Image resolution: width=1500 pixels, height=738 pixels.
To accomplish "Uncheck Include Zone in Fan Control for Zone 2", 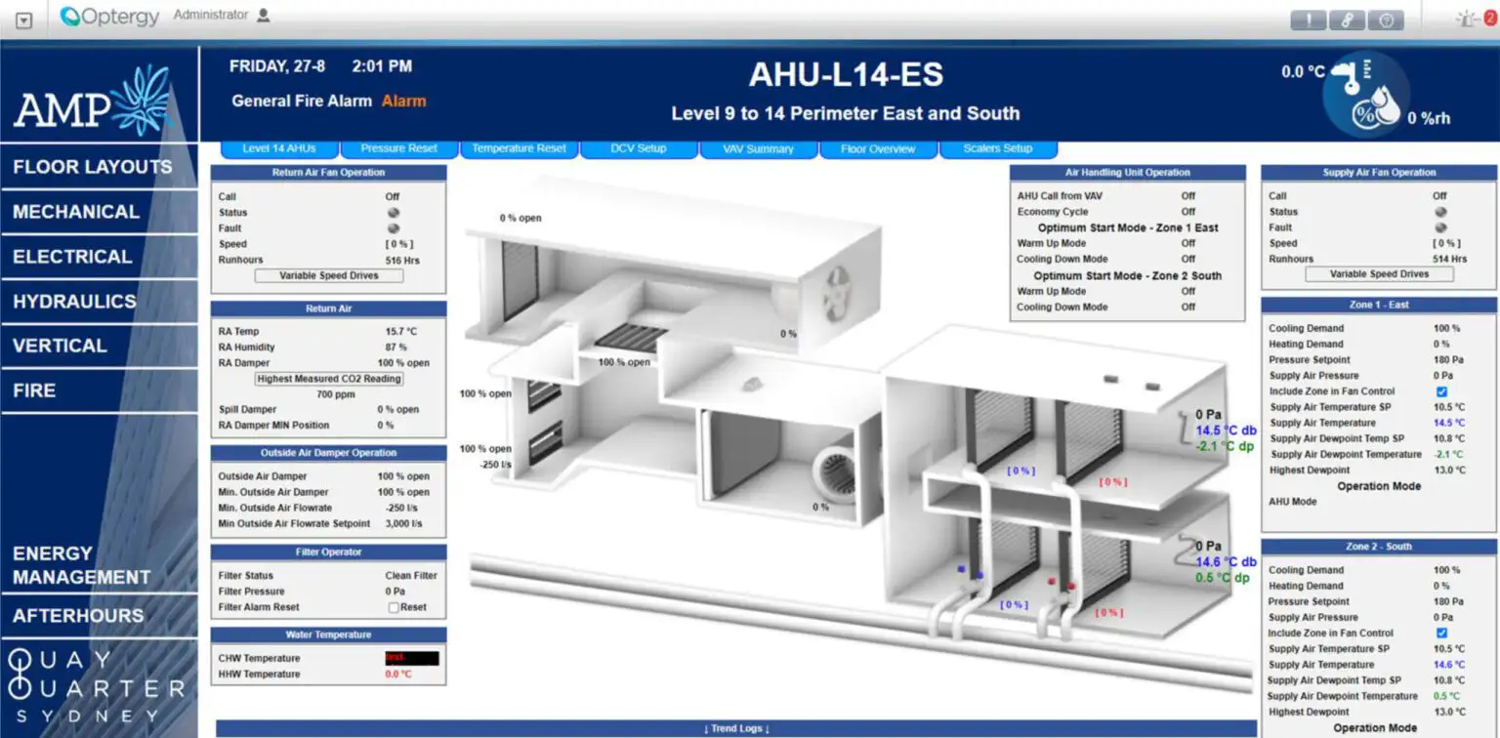I will [1440, 633].
